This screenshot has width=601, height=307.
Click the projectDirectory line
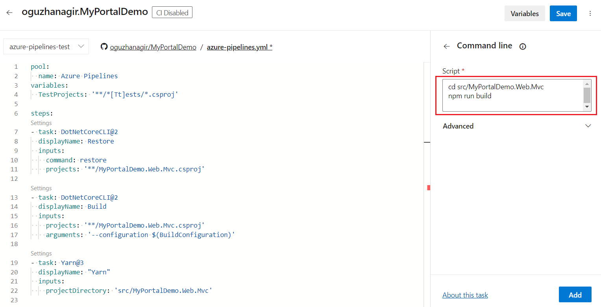129,291
